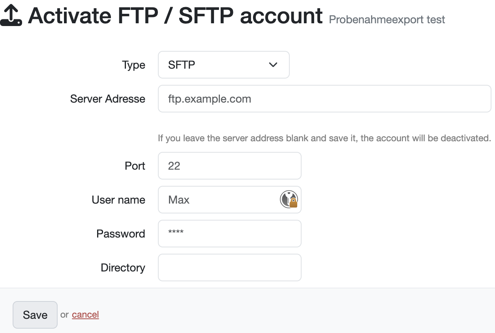Image resolution: width=495 pixels, height=333 pixels.
Task: Click the KeePassXC lock icon in User name
Action: click(289, 200)
